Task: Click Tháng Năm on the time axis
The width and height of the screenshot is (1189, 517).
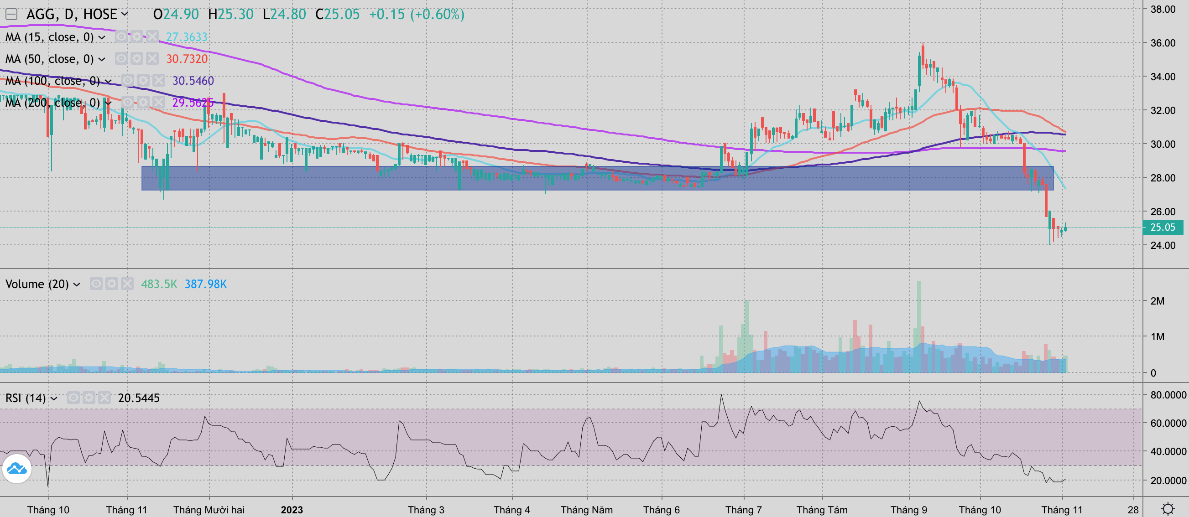Action: pos(587,510)
